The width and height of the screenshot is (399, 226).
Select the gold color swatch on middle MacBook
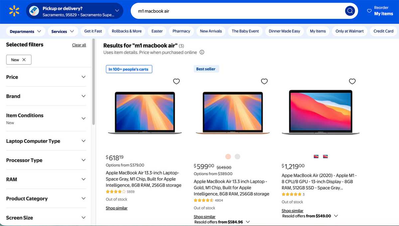(228, 156)
